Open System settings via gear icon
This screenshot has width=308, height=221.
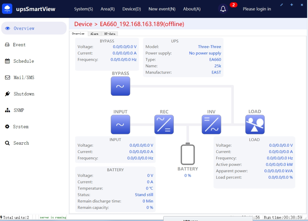[x=8, y=127]
